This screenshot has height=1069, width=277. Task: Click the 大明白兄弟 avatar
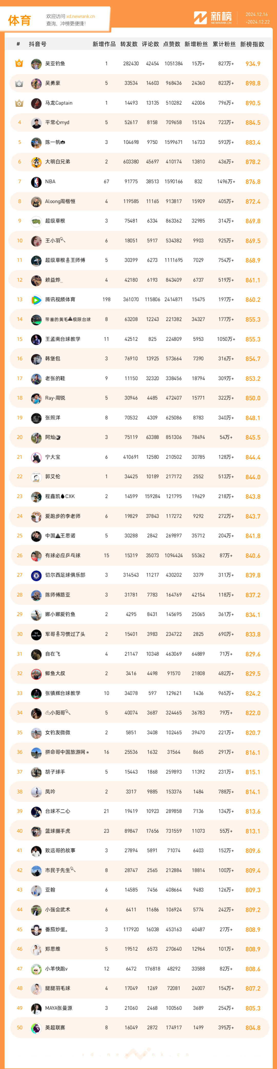click(36, 162)
